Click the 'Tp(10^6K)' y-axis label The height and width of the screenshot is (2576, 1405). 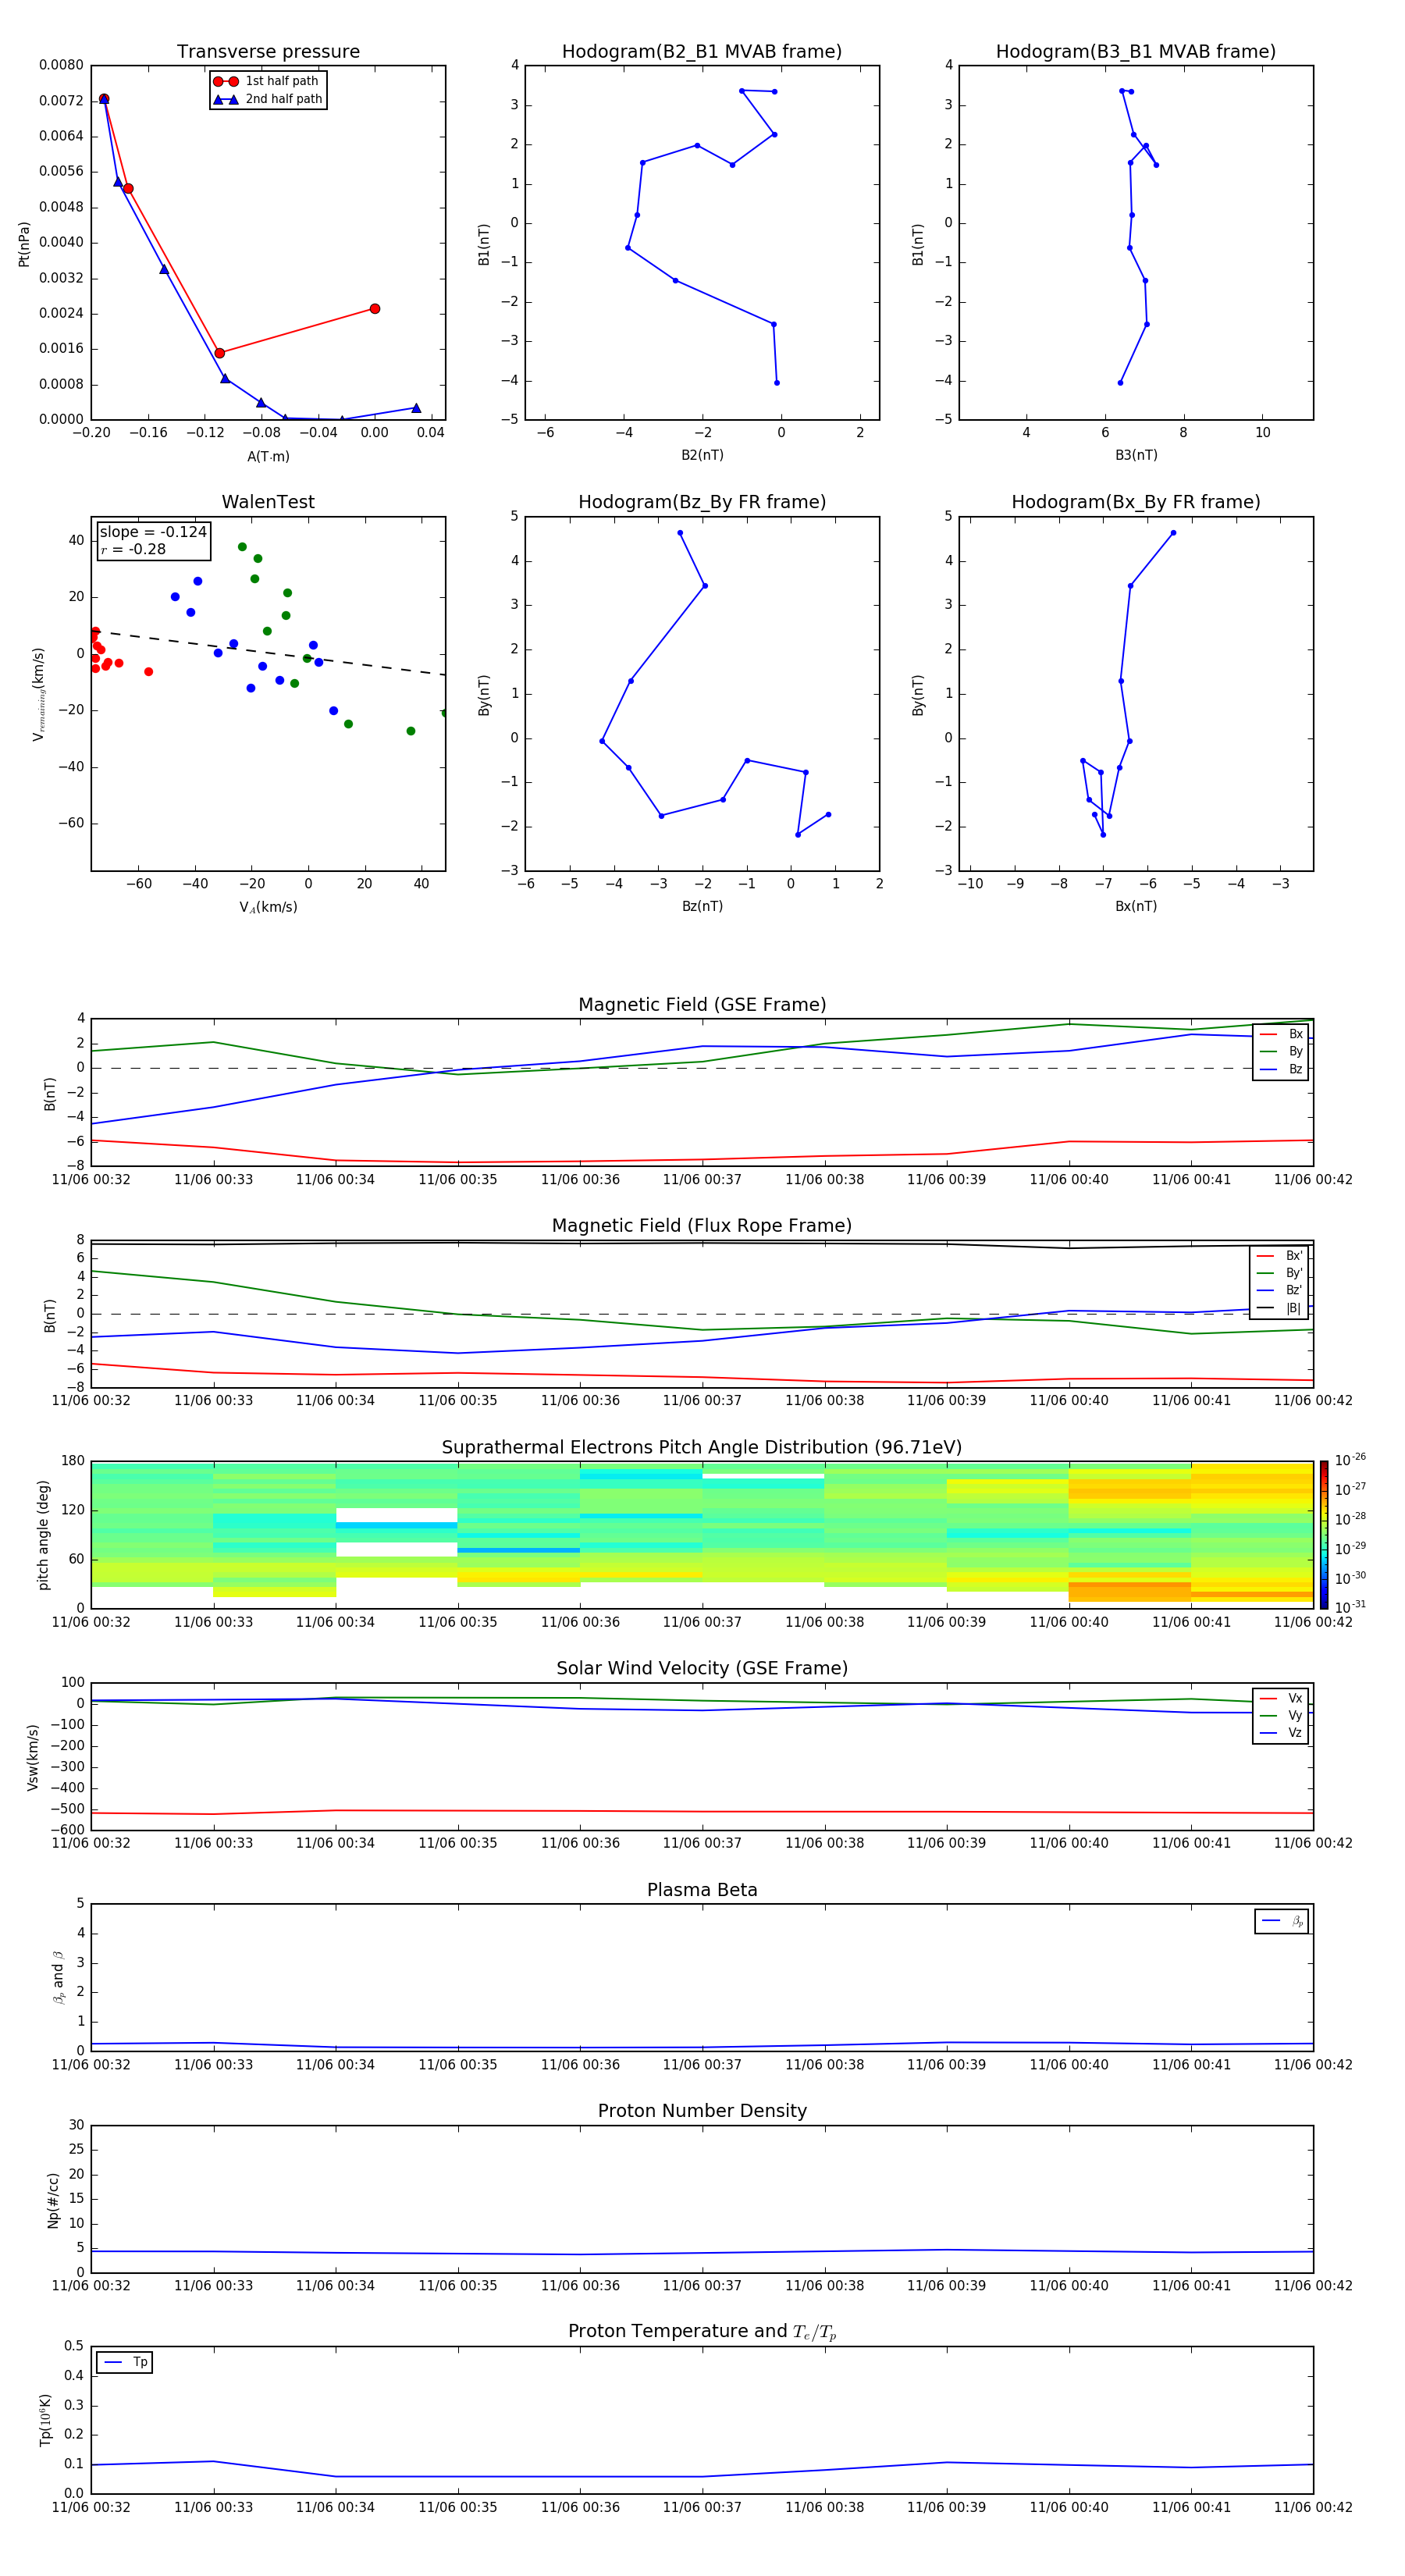[45, 2420]
